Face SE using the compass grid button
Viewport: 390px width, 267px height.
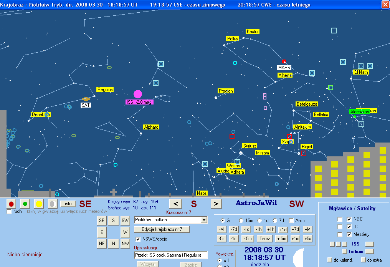[x=102, y=221]
